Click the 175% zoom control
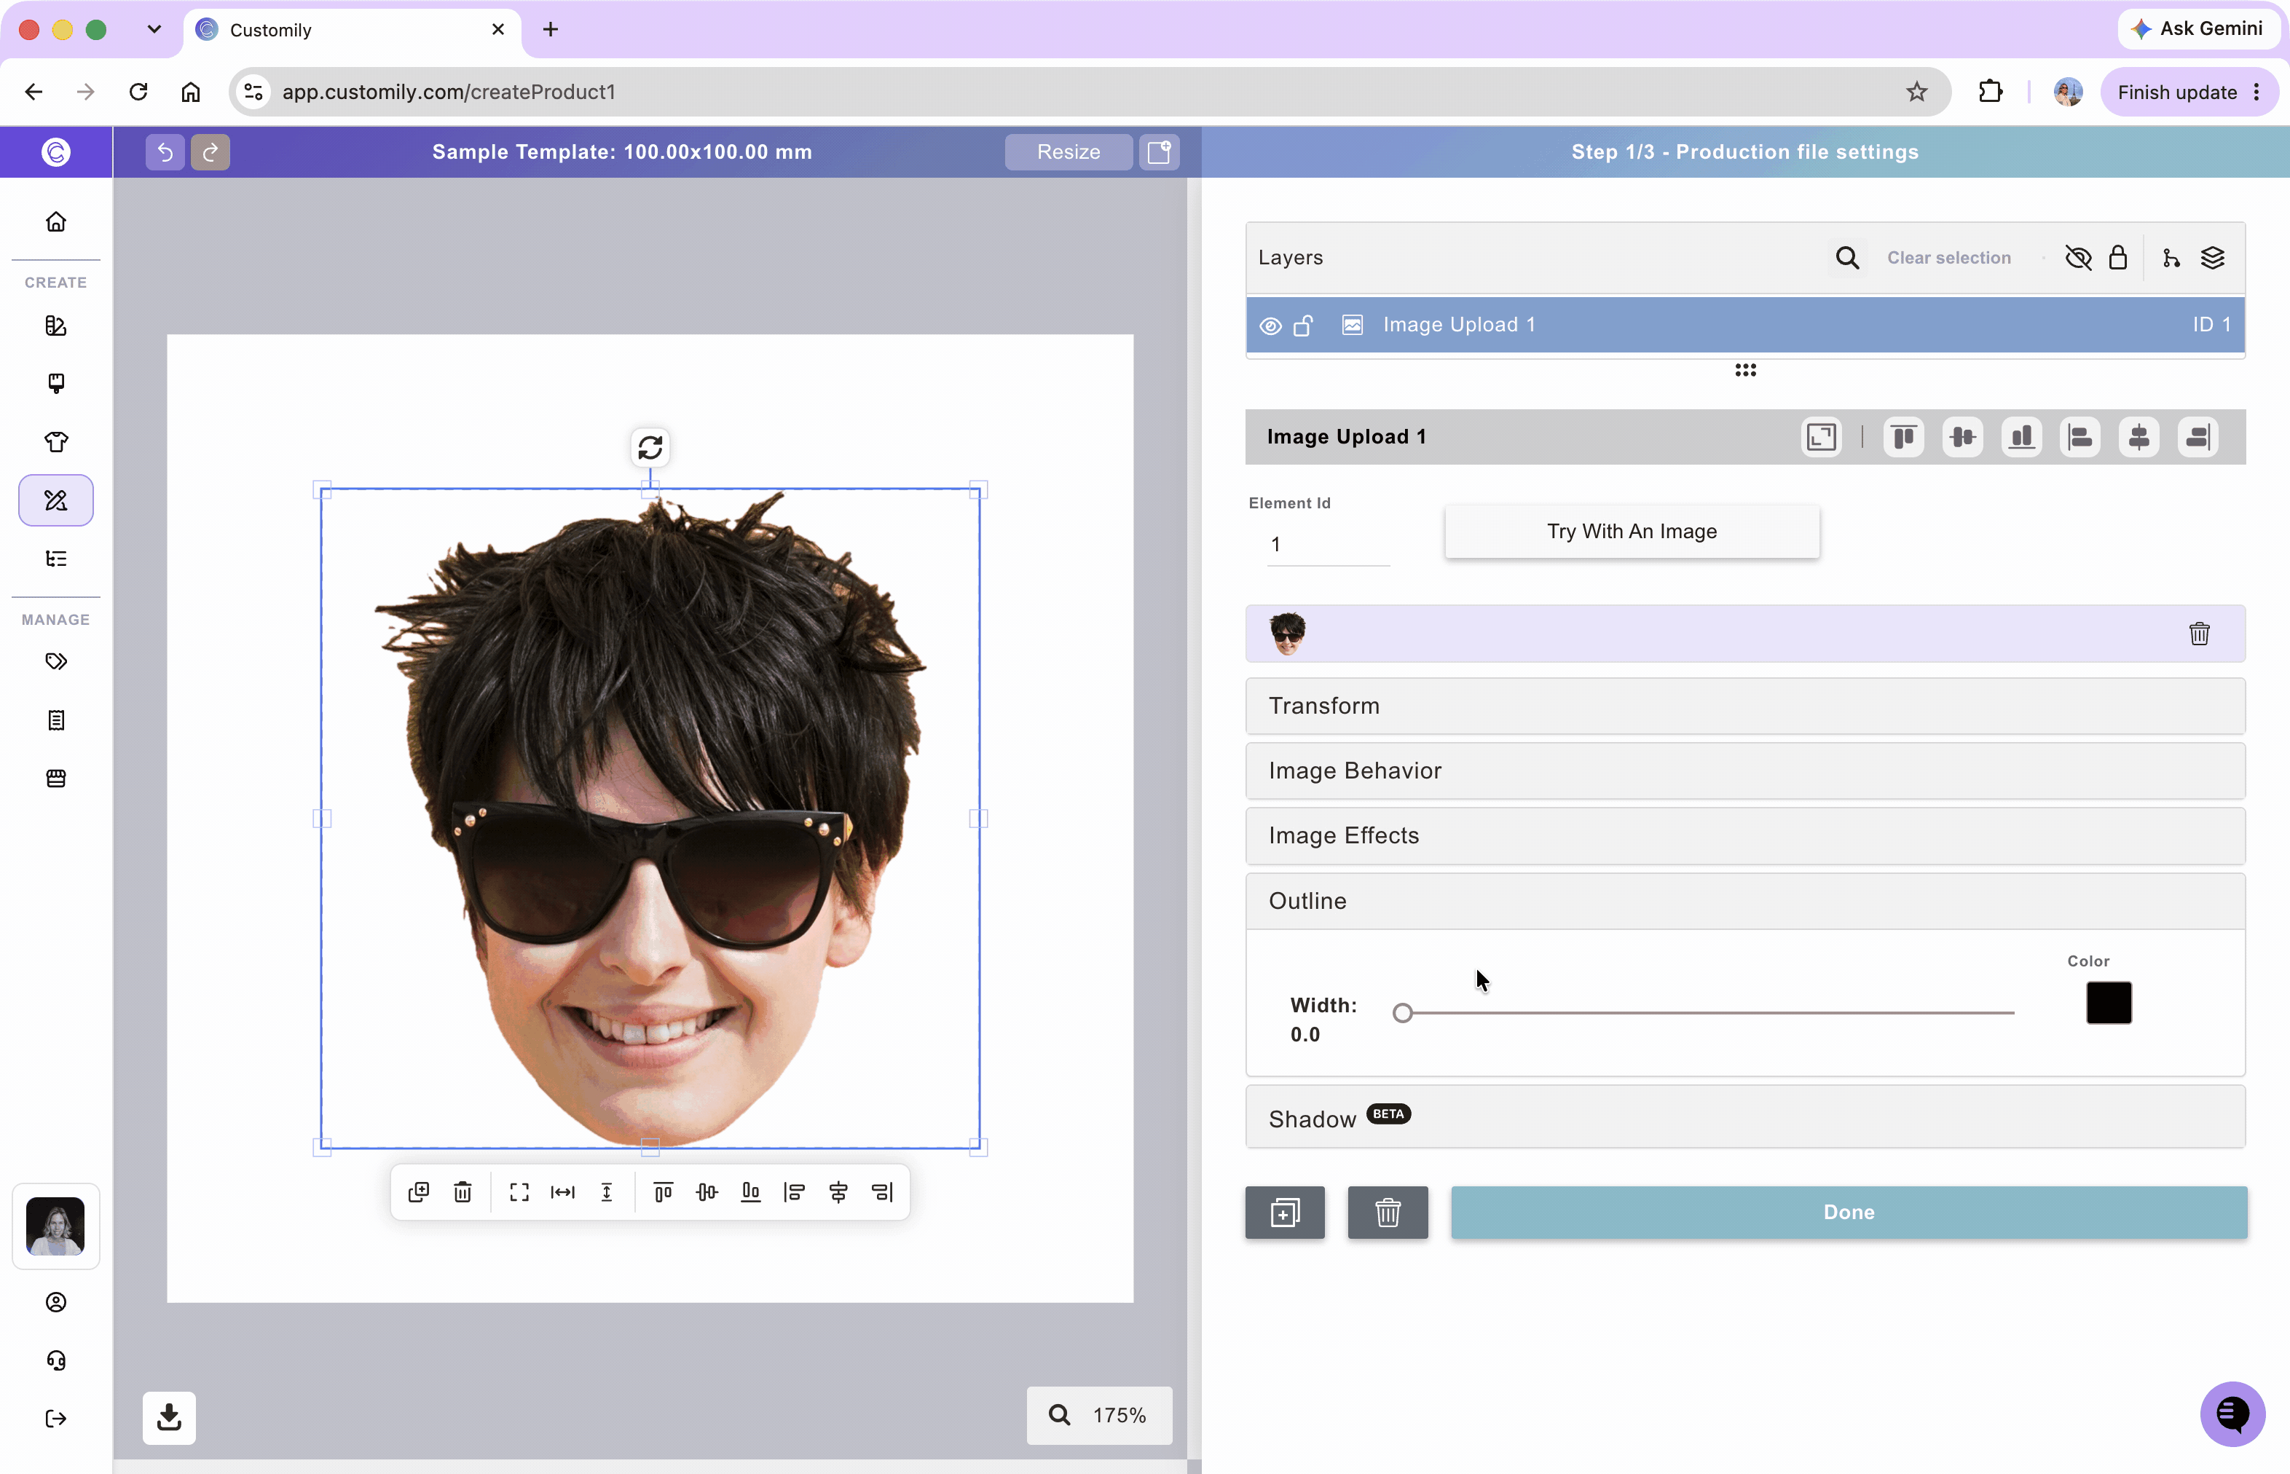 pos(1099,1416)
